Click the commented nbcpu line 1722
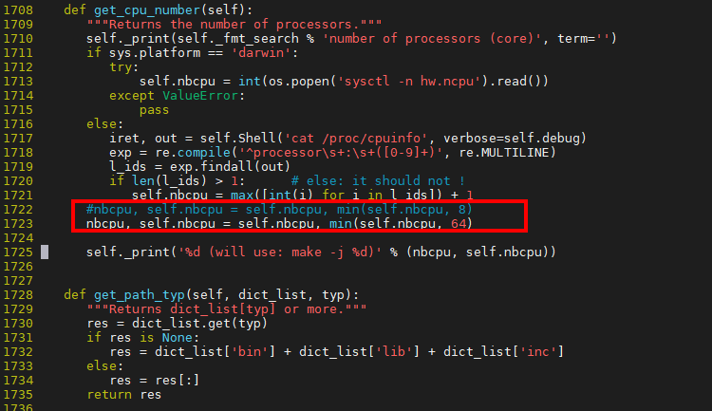 pyautogui.click(x=279, y=210)
